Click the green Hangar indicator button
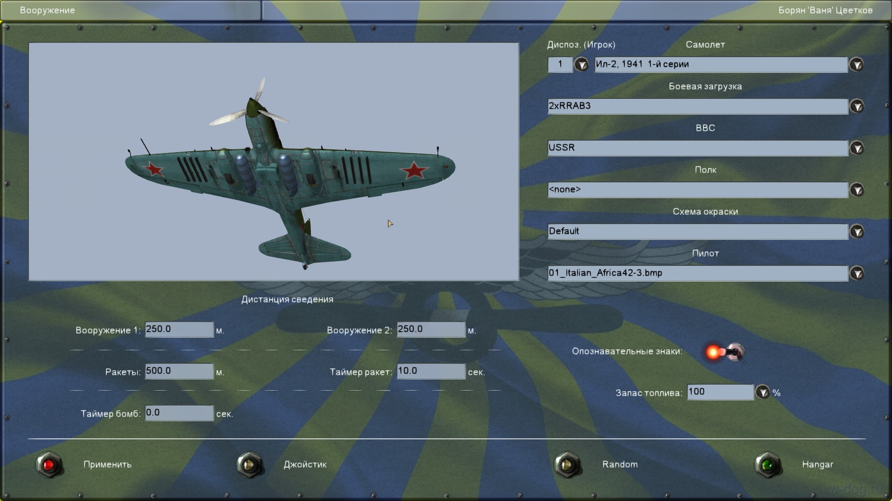Viewport: 892px width, 501px height. [x=767, y=465]
